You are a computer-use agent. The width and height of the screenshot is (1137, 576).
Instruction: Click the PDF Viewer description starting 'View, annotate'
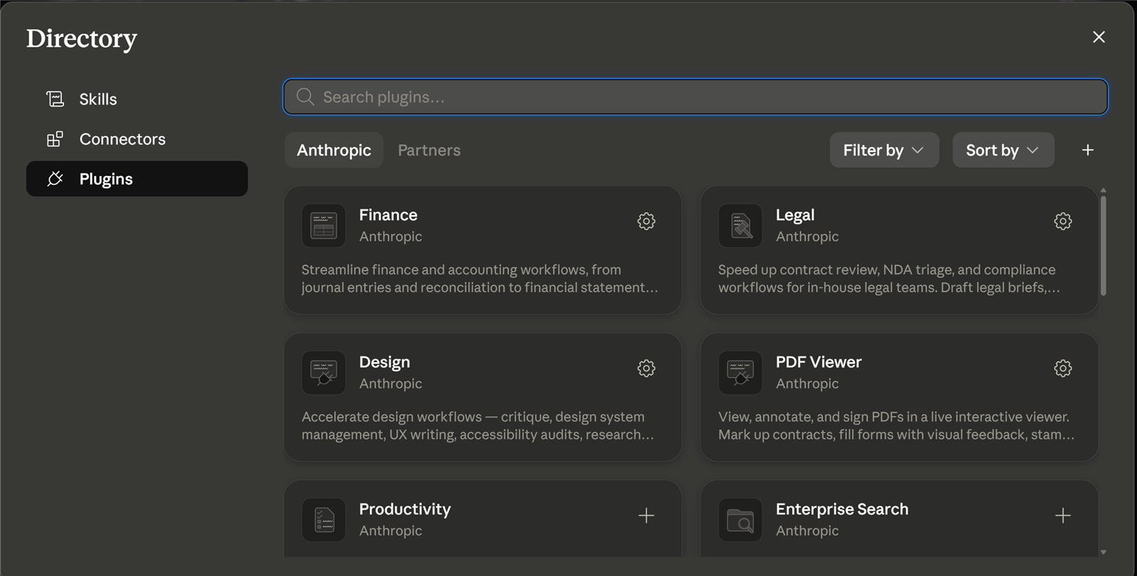coord(896,425)
